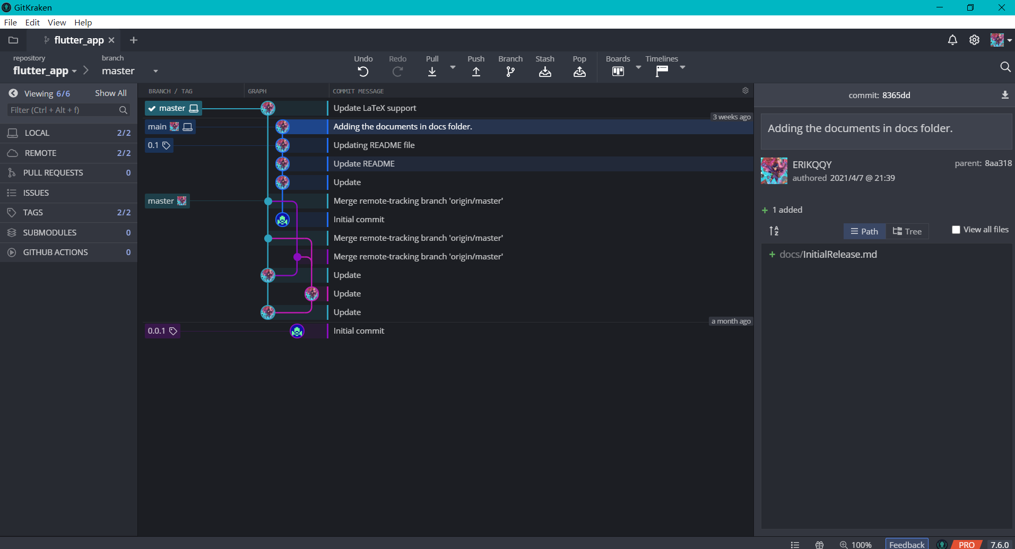The width and height of the screenshot is (1015, 549).
Task: Select commit 'Update LaTeX support'
Action: click(x=375, y=108)
